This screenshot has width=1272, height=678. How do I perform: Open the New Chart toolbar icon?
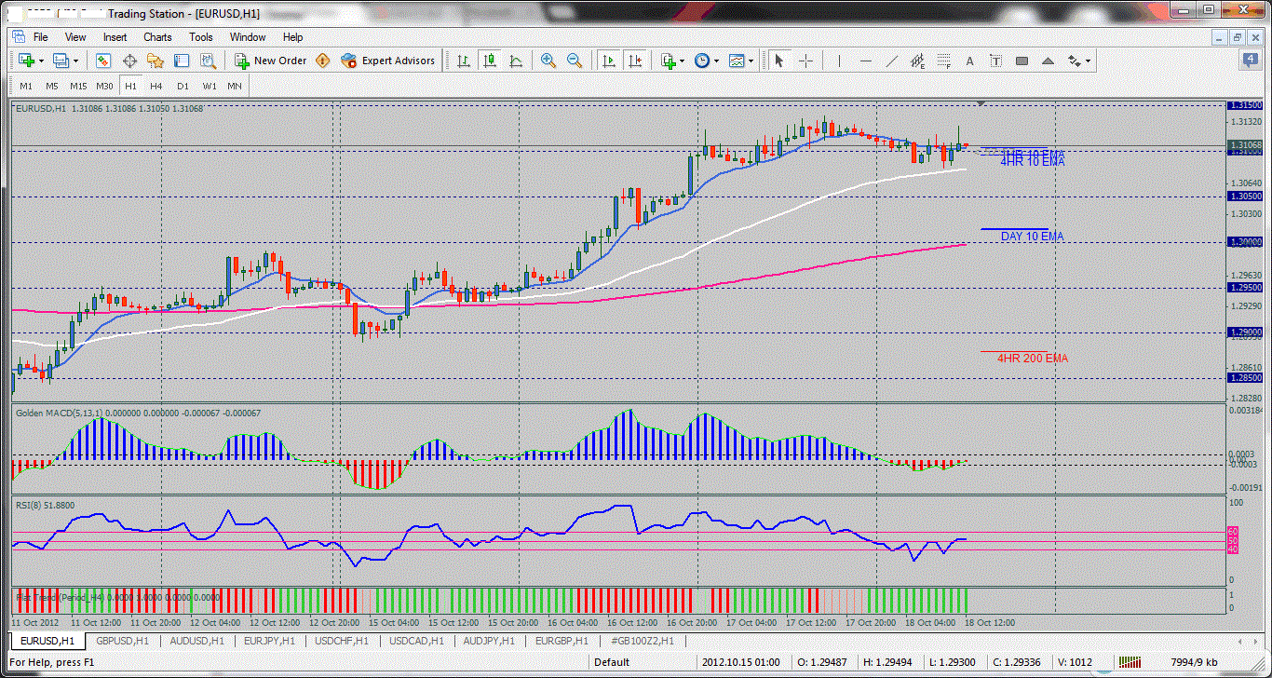point(25,61)
